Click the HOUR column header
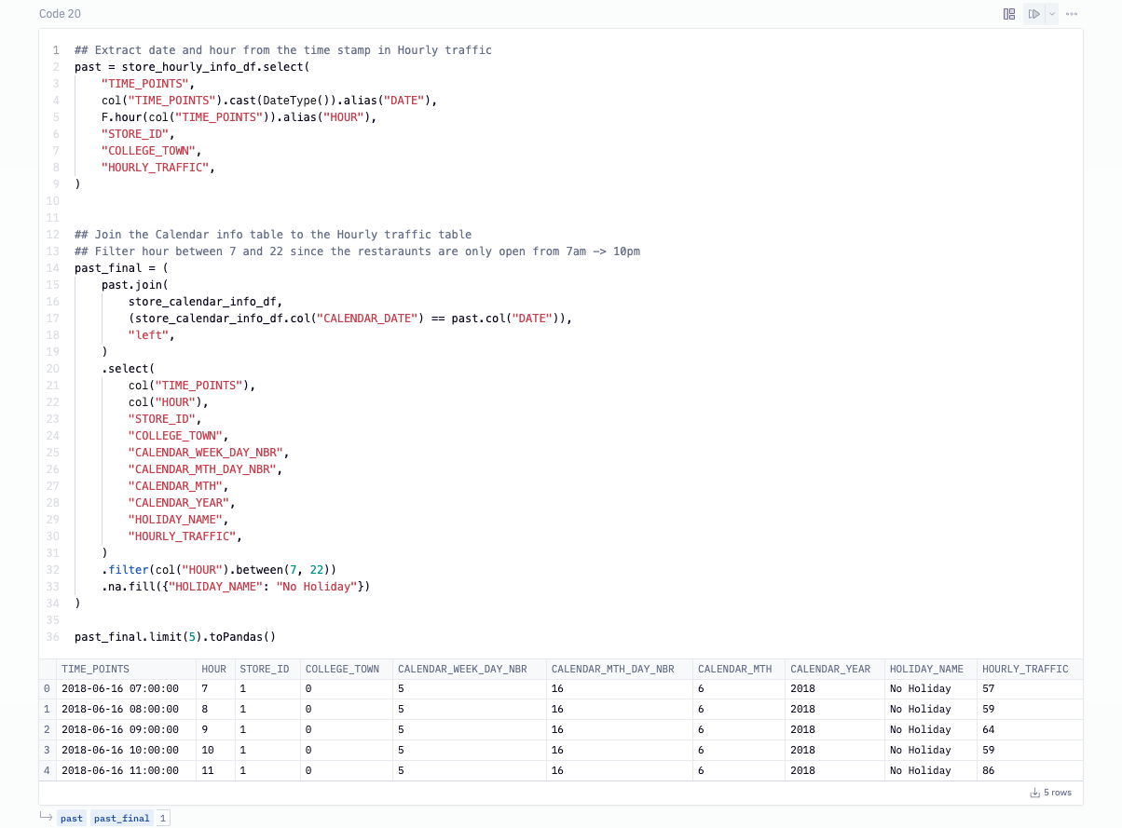Image resolution: width=1122 pixels, height=828 pixels. pos(213,669)
